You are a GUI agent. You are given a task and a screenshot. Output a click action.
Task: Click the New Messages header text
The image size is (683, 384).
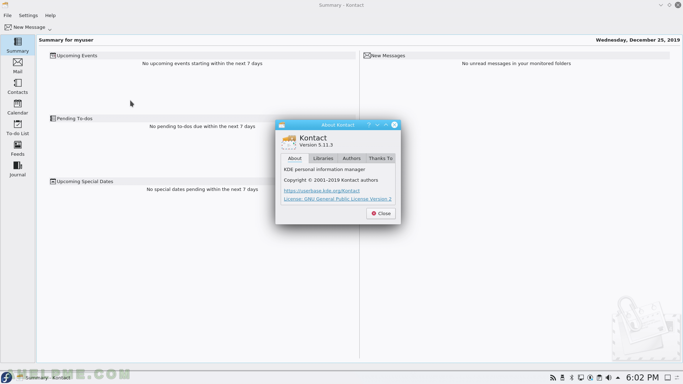click(x=388, y=56)
